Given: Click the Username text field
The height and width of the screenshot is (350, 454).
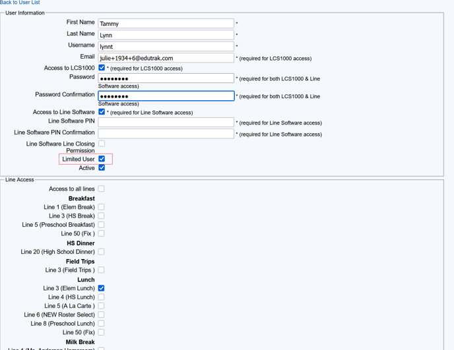Looking at the screenshot, I should point(166,47).
